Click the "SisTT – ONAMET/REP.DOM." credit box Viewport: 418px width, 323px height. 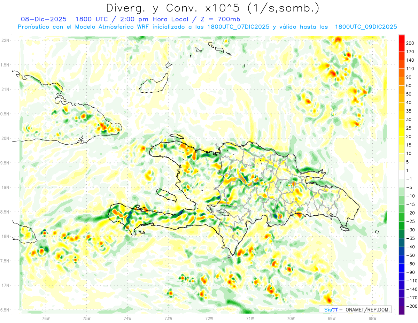coord(355,309)
